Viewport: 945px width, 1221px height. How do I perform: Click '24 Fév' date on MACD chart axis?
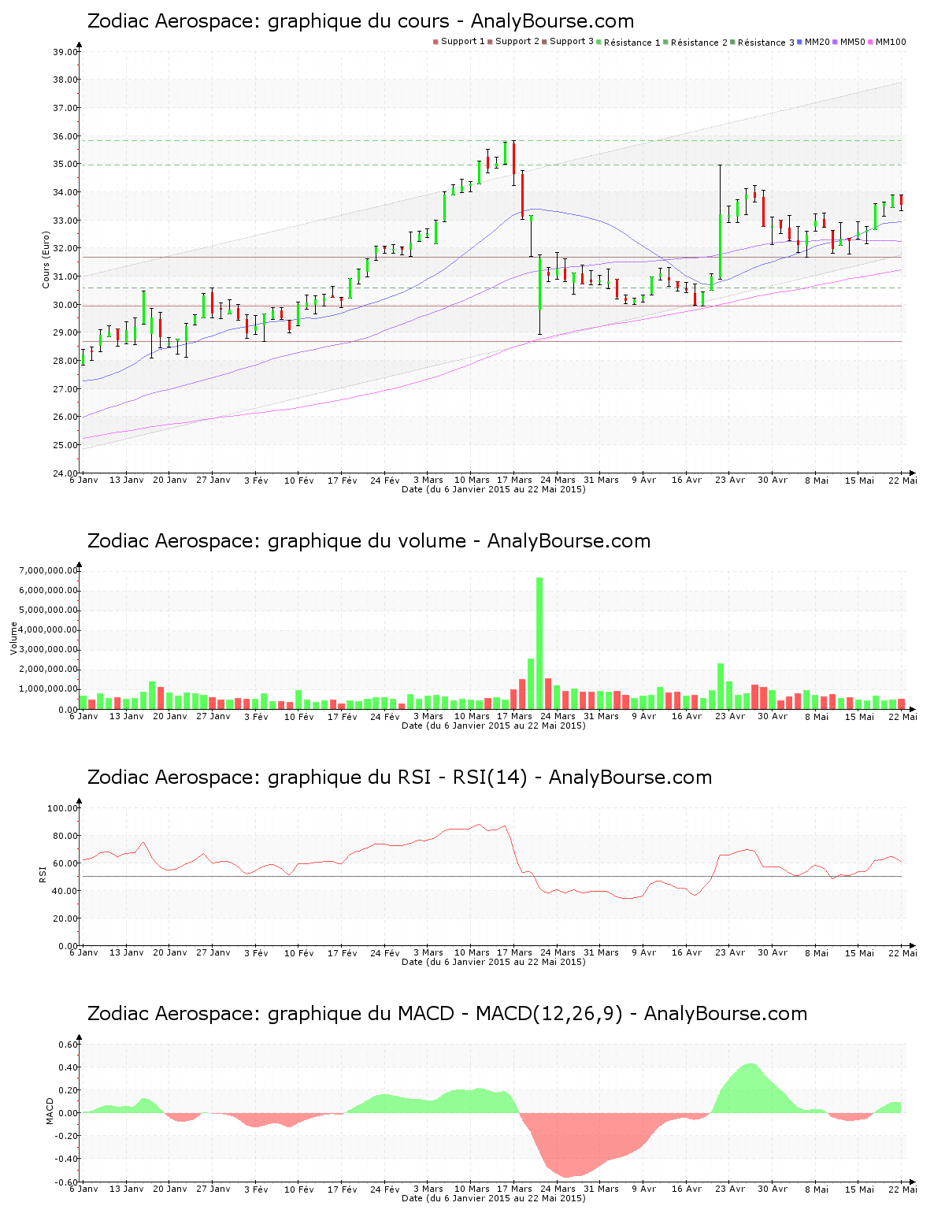pos(385,1189)
